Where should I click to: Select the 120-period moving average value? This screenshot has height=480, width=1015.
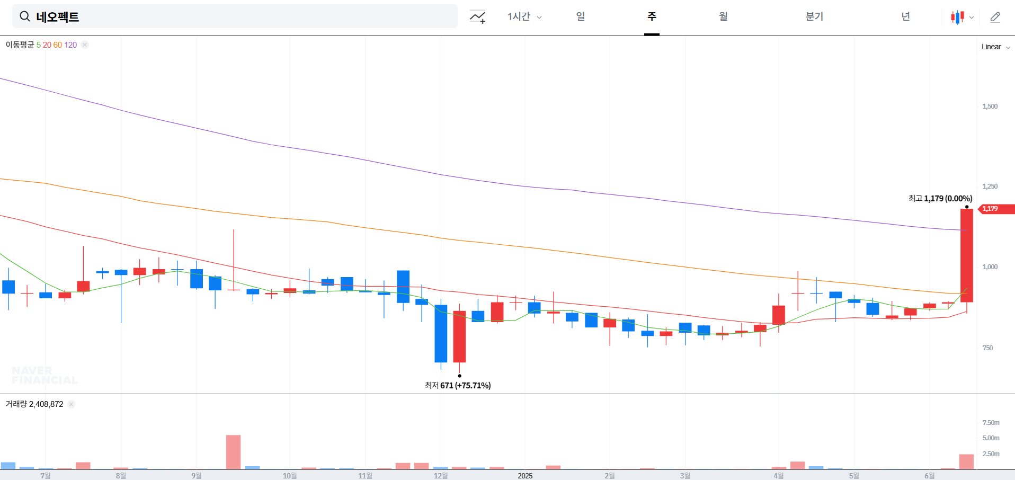click(x=70, y=45)
